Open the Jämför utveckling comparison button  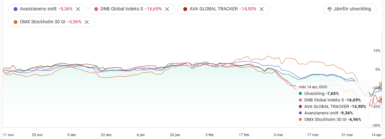click(x=349, y=9)
